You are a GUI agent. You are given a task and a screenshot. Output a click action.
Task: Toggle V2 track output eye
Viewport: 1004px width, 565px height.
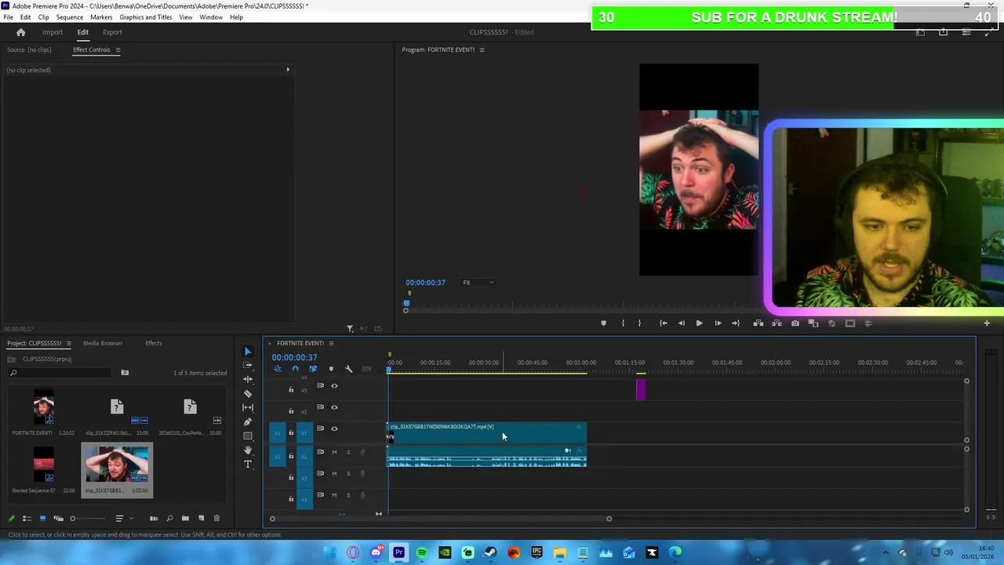point(334,407)
